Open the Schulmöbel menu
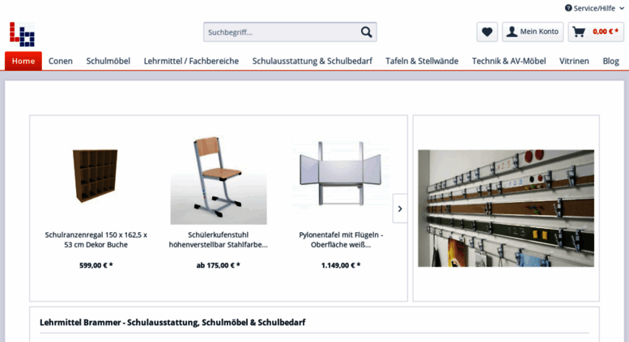 (x=108, y=61)
